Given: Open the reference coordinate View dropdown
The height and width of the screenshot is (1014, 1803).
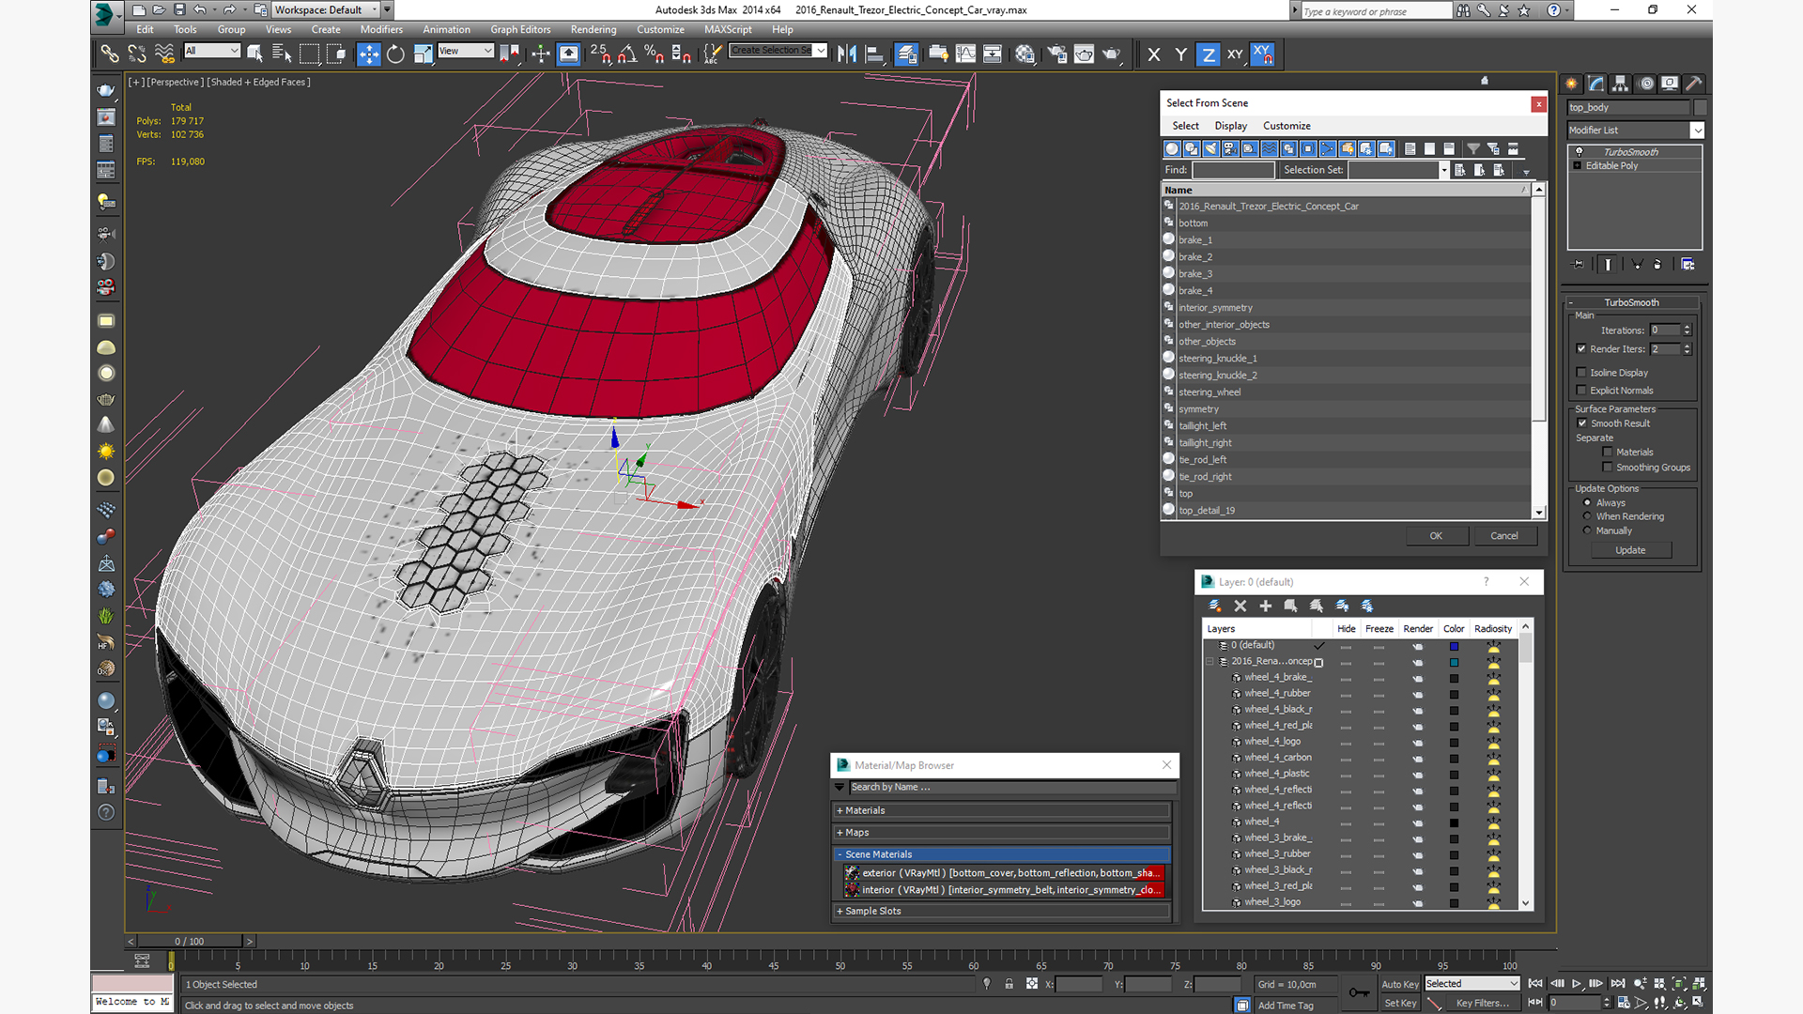Looking at the screenshot, I should [x=466, y=51].
